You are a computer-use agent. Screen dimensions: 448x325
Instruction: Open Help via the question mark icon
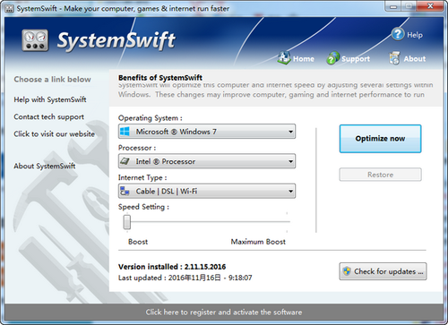click(x=398, y=34)
